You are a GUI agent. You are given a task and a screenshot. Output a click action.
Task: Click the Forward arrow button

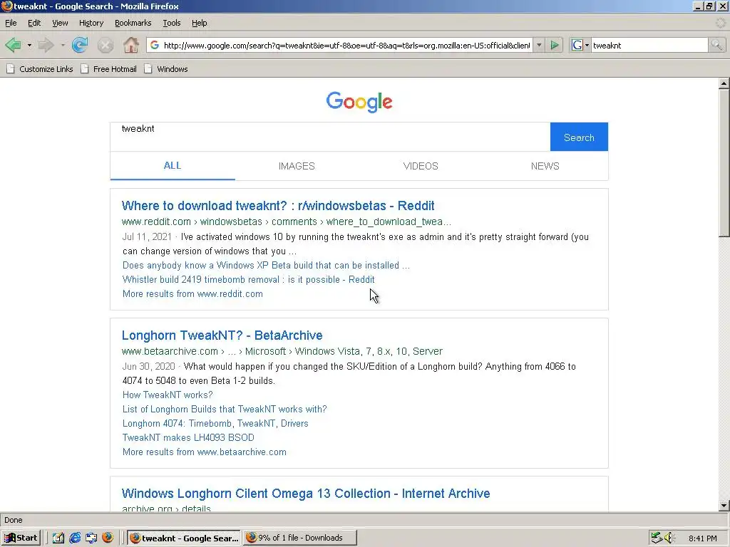(45, 45)
